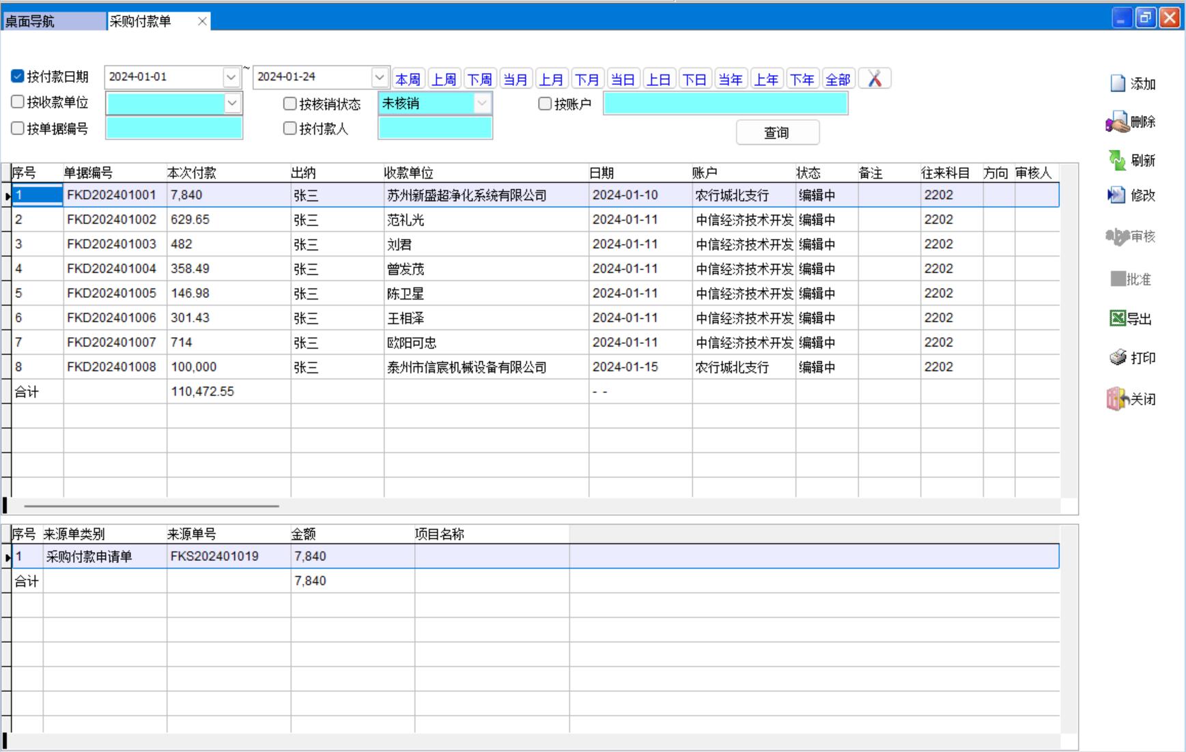
Task: Click the 本周 quick date link
Action: coord(408,80)
